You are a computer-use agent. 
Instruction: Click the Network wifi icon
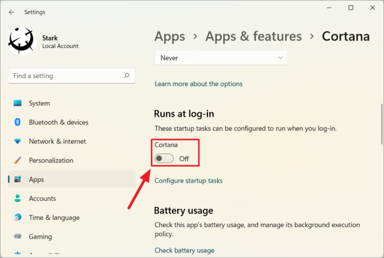click(17, 141)
